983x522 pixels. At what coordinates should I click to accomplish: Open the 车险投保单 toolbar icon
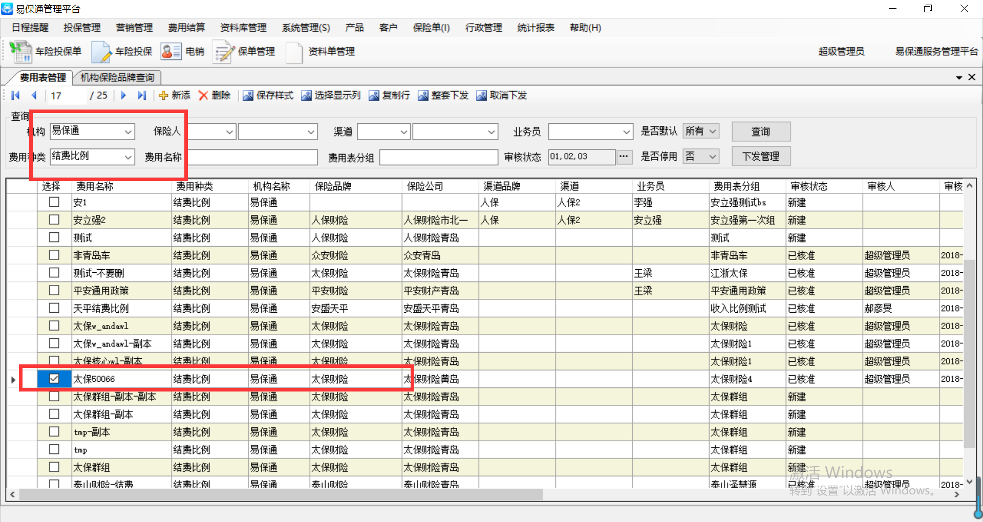(x=21, y=52)
